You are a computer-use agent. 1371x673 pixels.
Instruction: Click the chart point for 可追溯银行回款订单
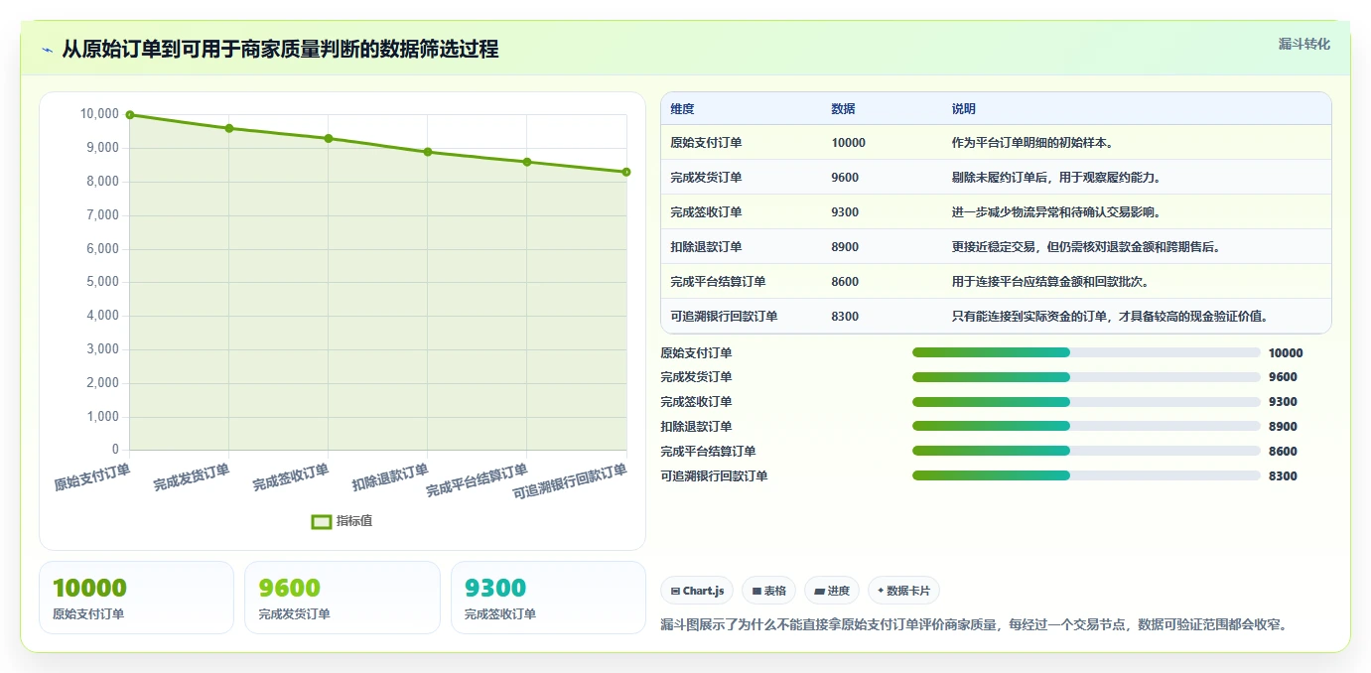click(x=626, y=172)
